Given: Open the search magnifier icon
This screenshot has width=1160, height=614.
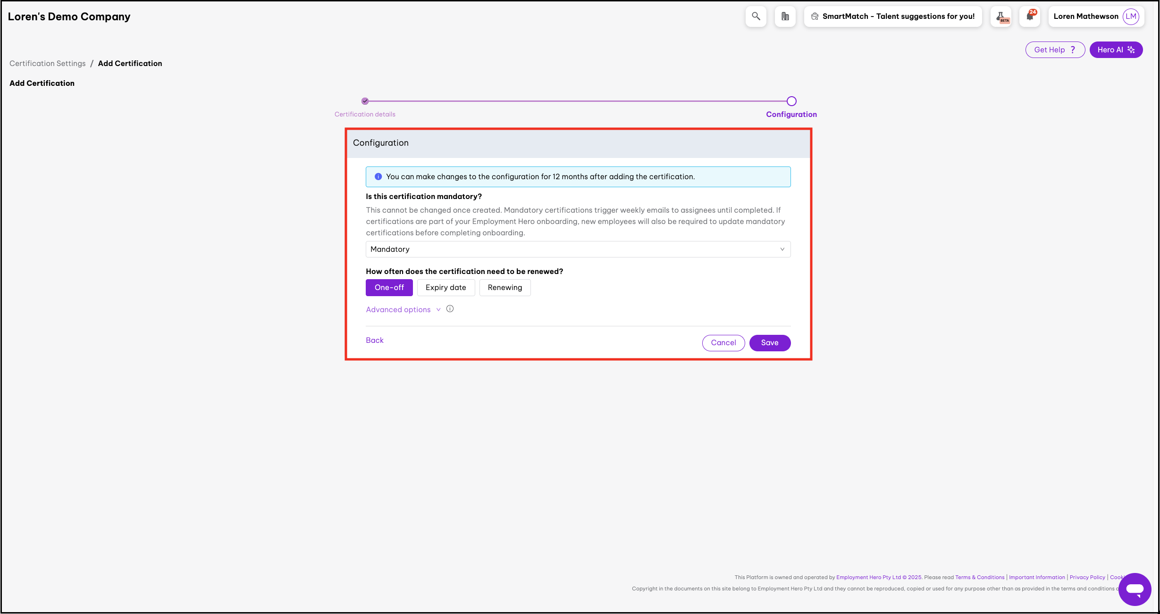Looking at the screenshot, I should tap(756, 17).
